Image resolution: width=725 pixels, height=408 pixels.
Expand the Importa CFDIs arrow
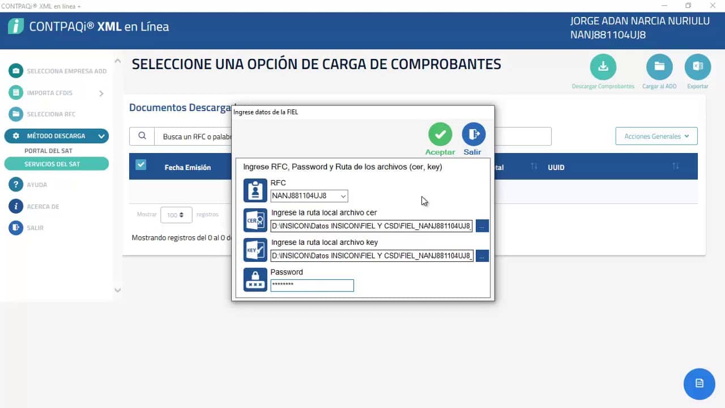tap(101, 93)
